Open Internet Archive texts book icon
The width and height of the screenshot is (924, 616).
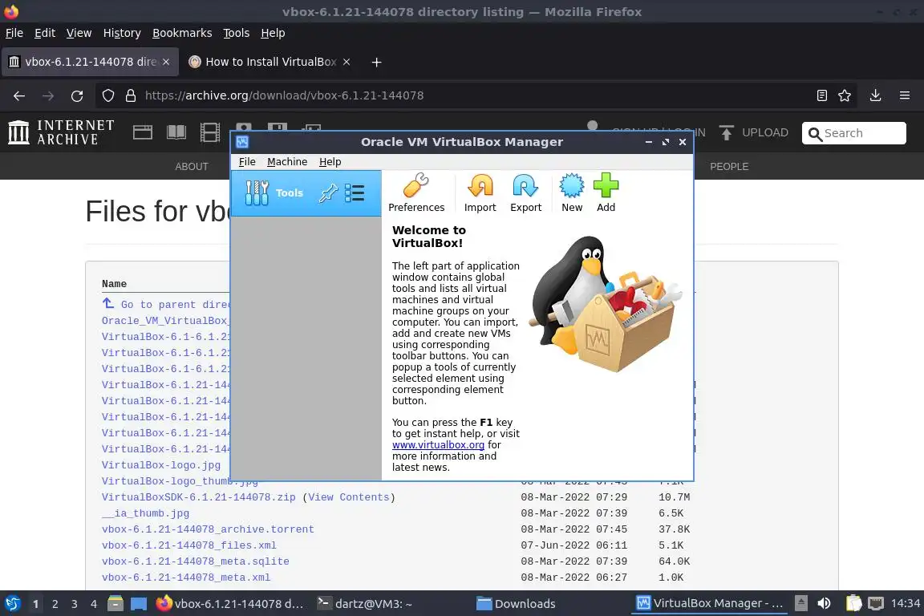pyautogui.click(x=176, y=132)
